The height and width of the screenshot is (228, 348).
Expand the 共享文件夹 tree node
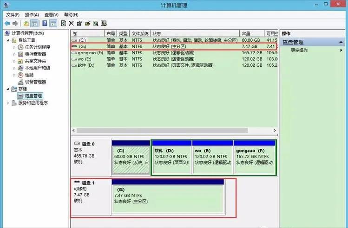(x=14, y=61)
